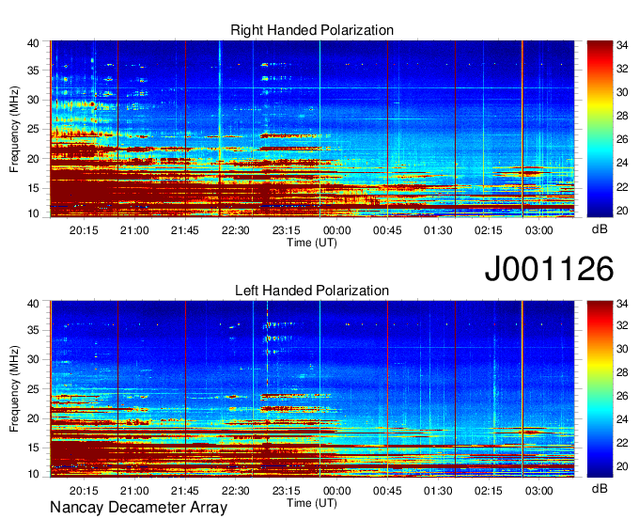Click 23:15 time tick on Left Handed plot
This screenshot has width=639, height=519.
tap(286, 491)
